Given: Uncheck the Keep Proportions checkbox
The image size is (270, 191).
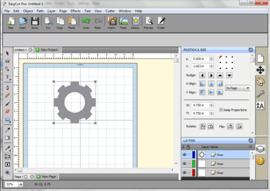Looking at the screenshot, I should 221,110.
